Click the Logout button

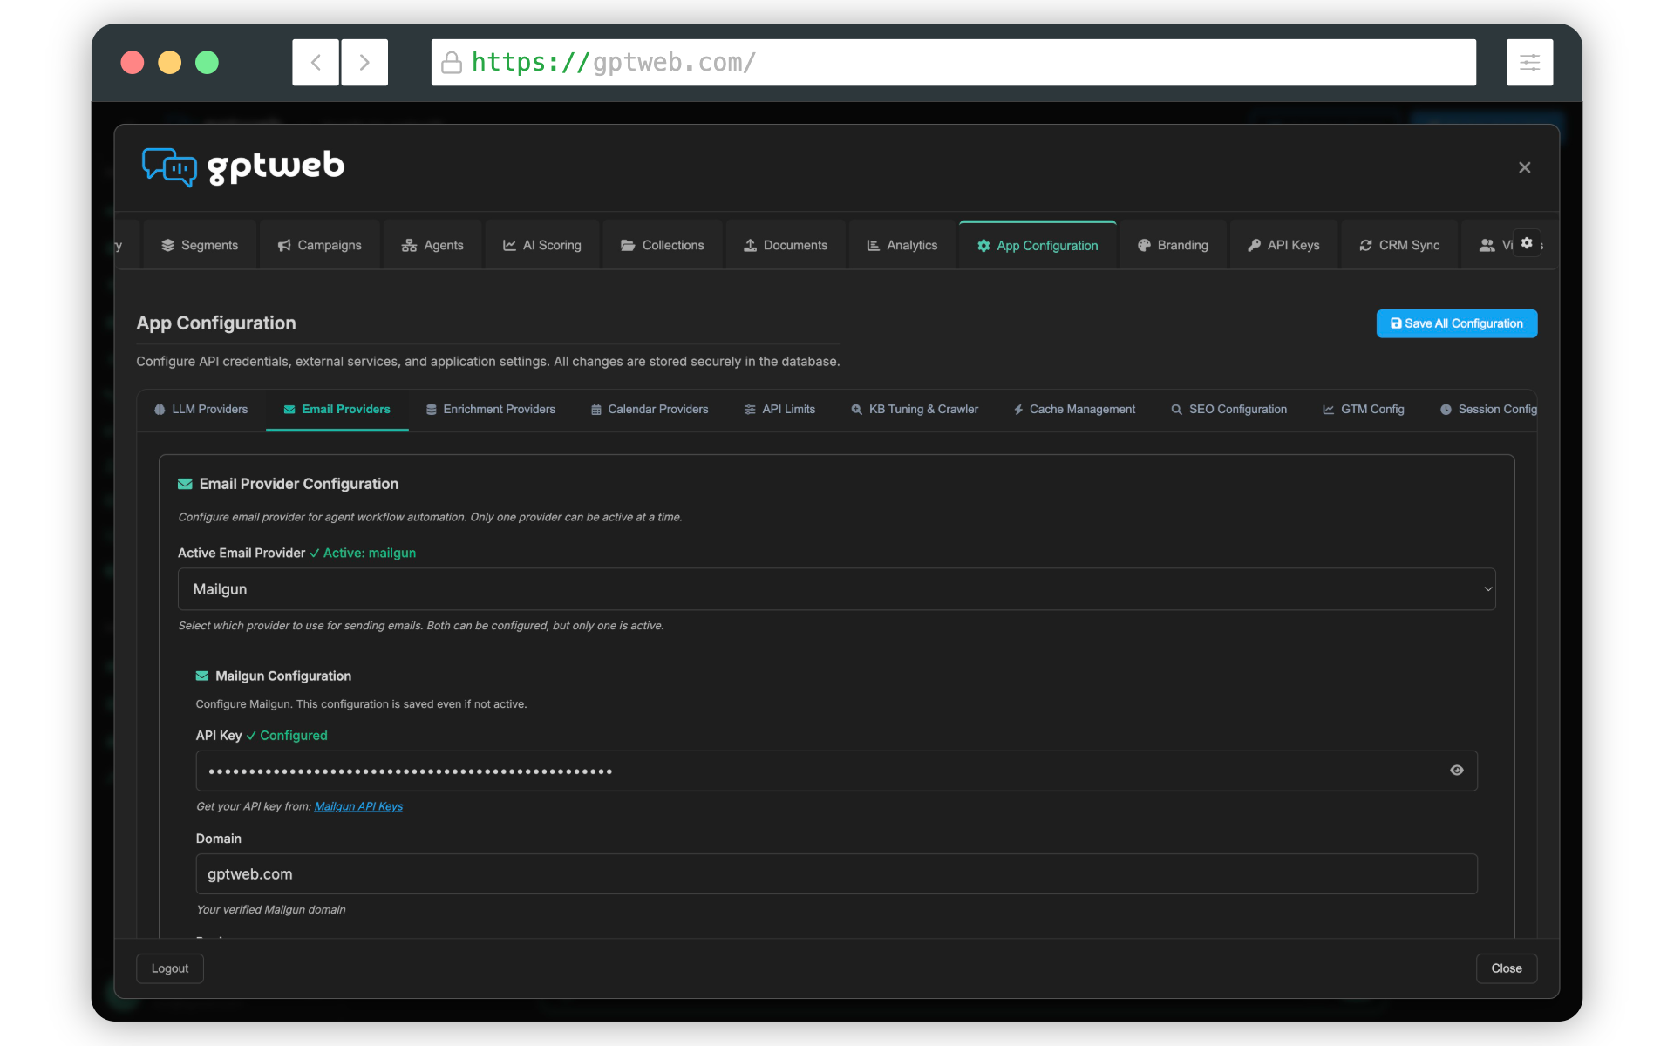point(170,968)
